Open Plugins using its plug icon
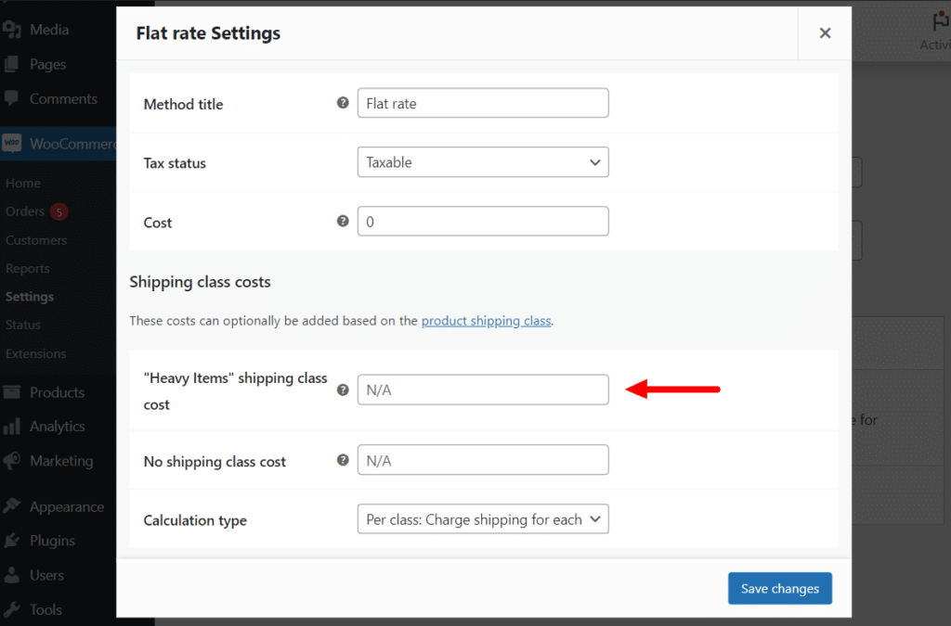 13,541
